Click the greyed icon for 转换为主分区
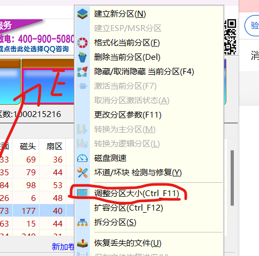 click(82, 129)
